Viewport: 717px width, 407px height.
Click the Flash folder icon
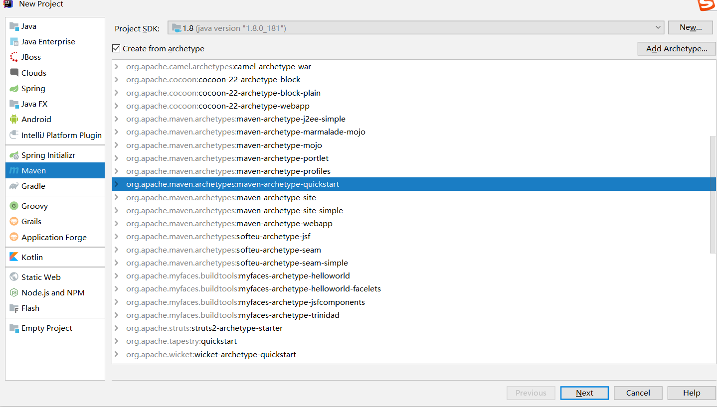pyautogui.click(x=14, y=308)
